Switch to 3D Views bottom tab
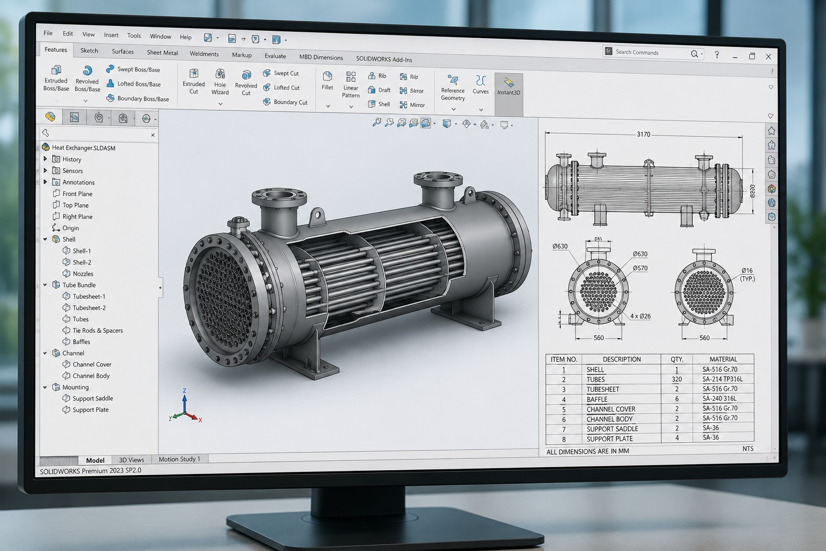 pyautogui.click(x=132, y=460)
